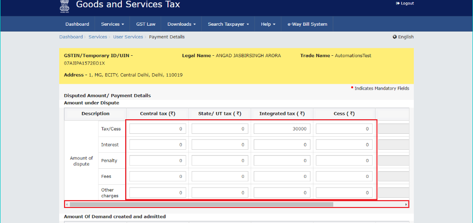Click the Legal Name ANGAD JASBIRSINGH ARORA text
This screenshot has width=473, height=223.
[231, 56]
